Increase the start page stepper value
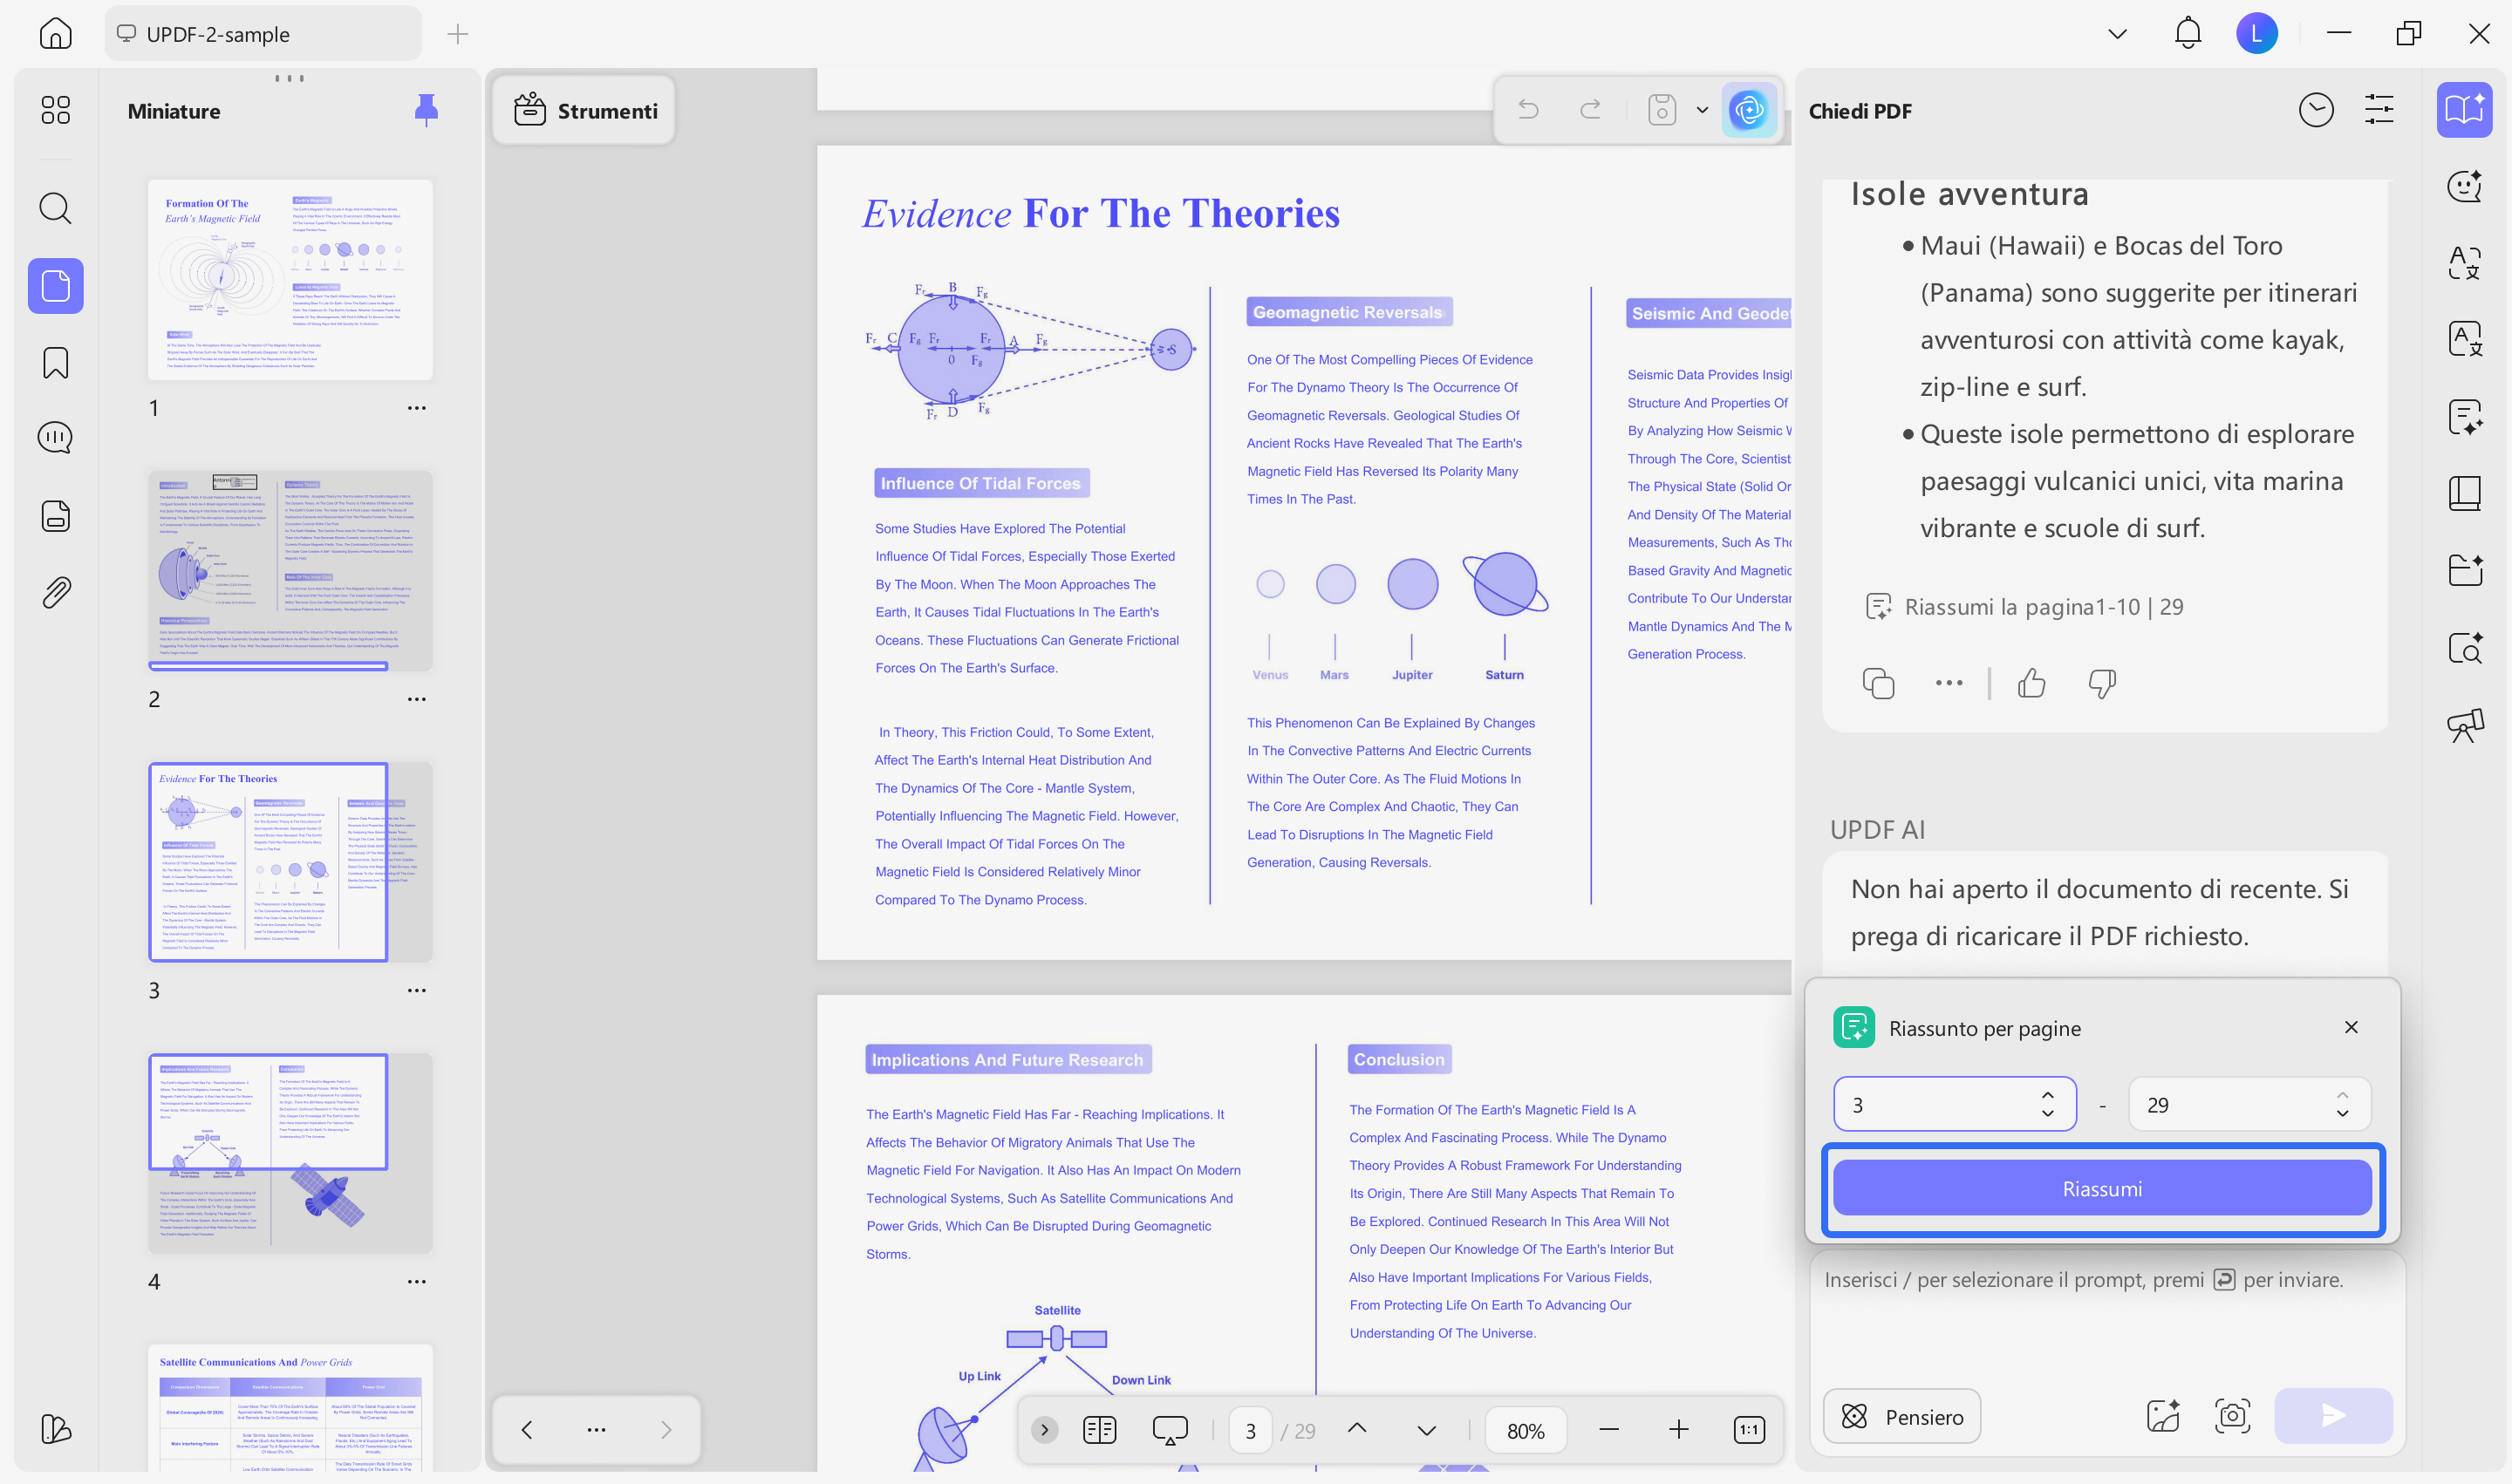Image resolution: width=2512 pixels, height=1484 pixels. (x=2047, y=1095)
